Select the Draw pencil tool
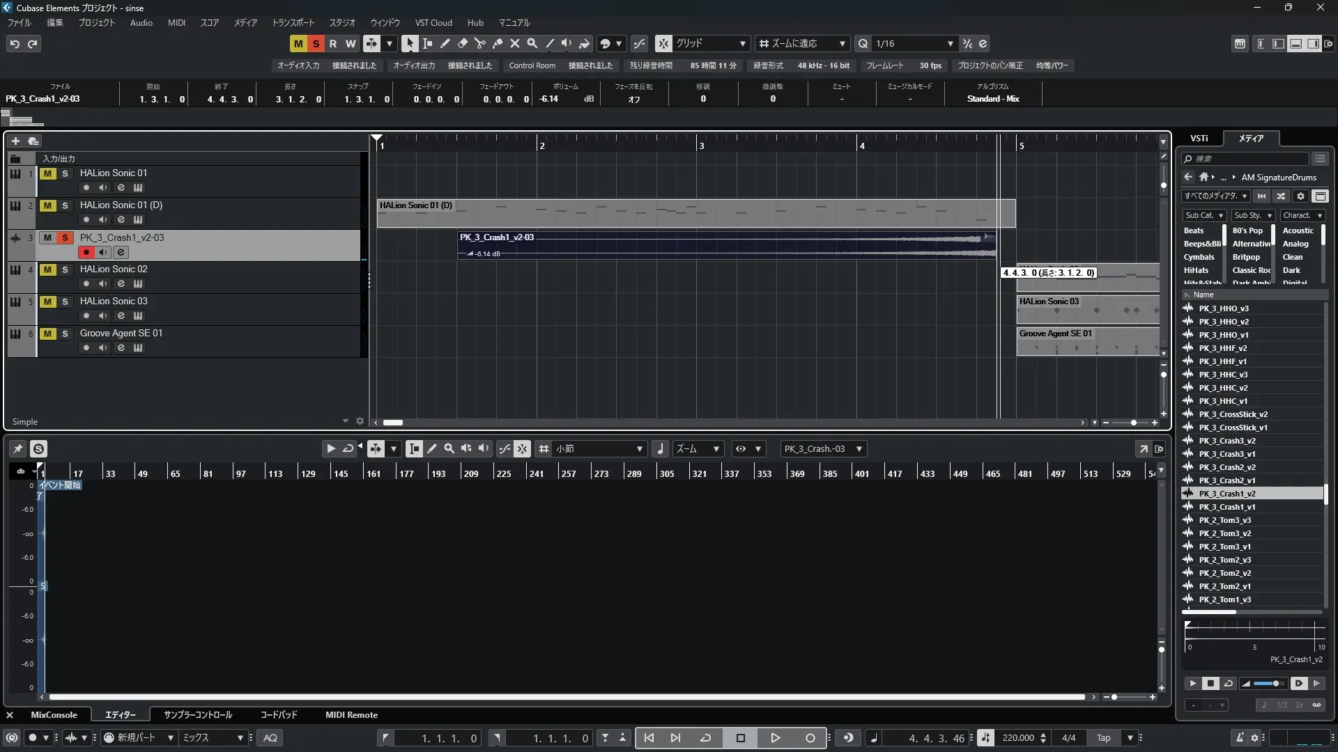Screen dimensions: 1338x752 [x=445, y=43]
